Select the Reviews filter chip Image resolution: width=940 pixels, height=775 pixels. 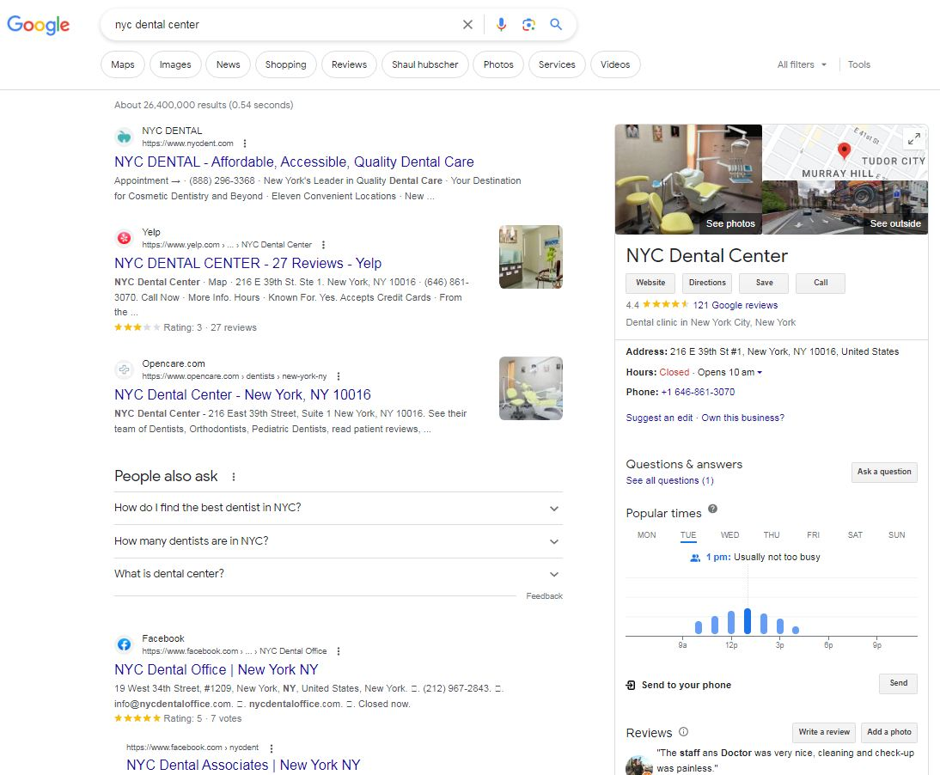point(349,64)
